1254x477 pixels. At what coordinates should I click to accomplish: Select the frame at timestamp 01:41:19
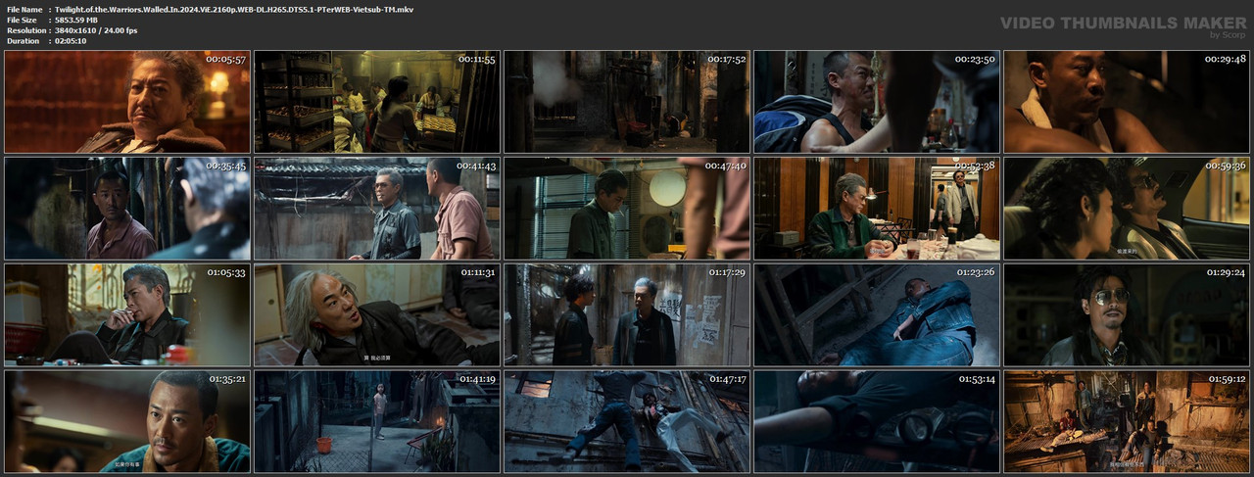[x=377, y=421]
